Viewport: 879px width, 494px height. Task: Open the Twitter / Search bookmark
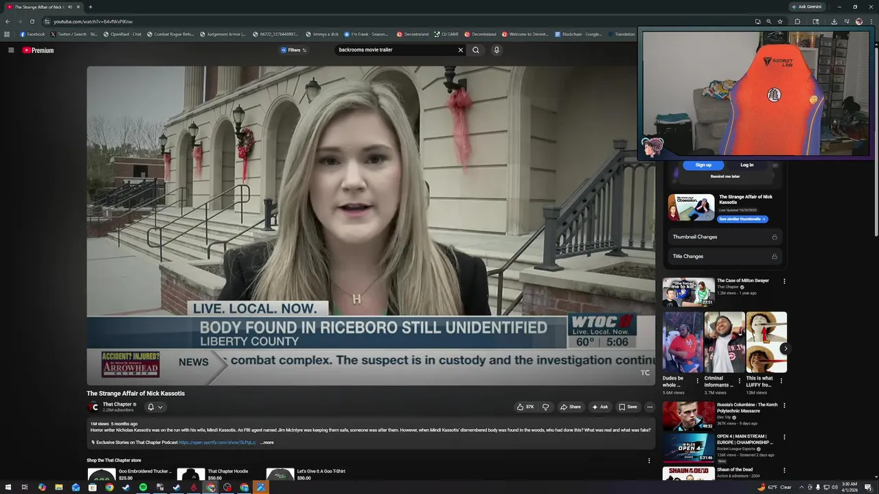74,34
